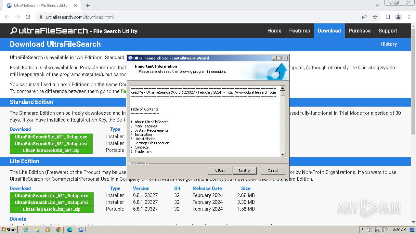Click '4. Installation' in the readme
Image resolution: width=416 pixels, height=234 pixels.
click(x=141, y=135)
